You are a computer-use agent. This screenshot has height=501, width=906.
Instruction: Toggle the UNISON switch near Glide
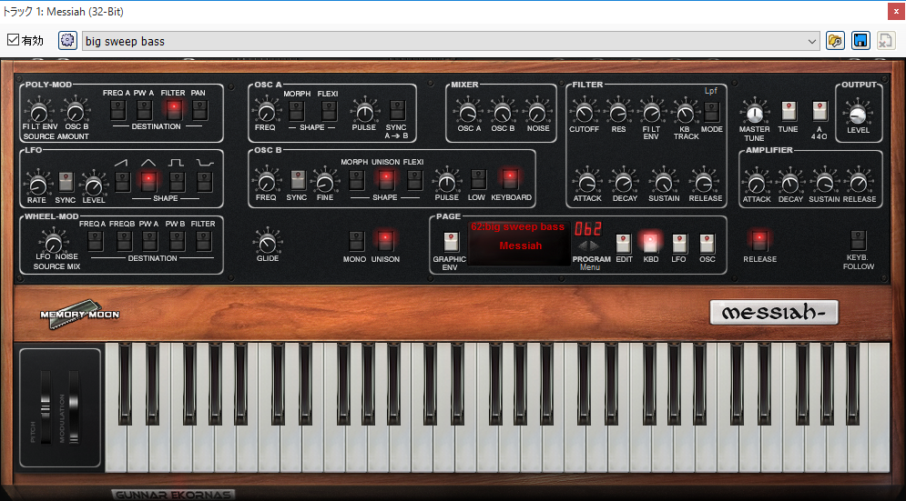click(385, 240)
